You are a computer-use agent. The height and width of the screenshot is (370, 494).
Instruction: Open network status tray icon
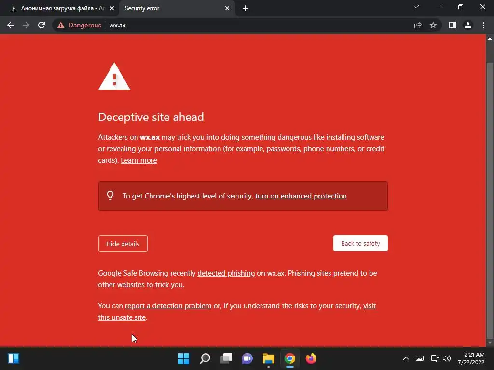(x=435, y=358)
